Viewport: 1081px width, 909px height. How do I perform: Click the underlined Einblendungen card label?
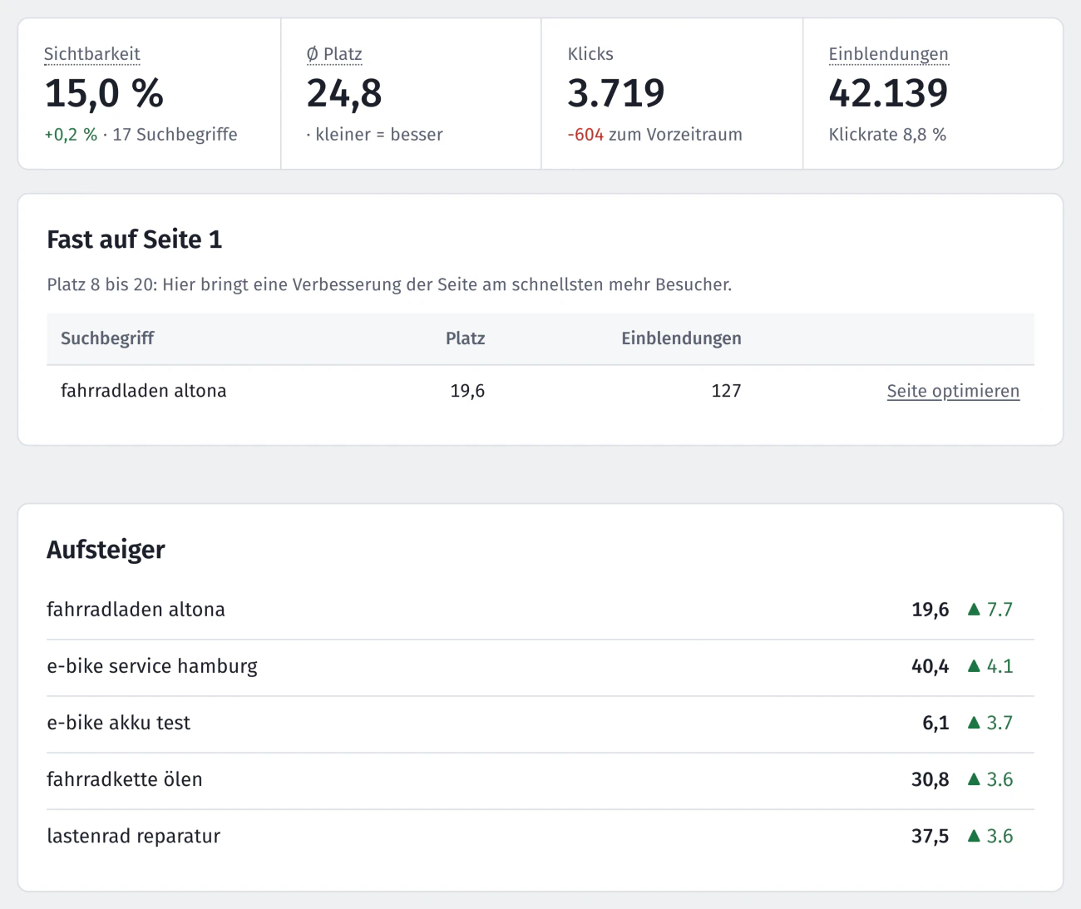[x=888, y=54]
